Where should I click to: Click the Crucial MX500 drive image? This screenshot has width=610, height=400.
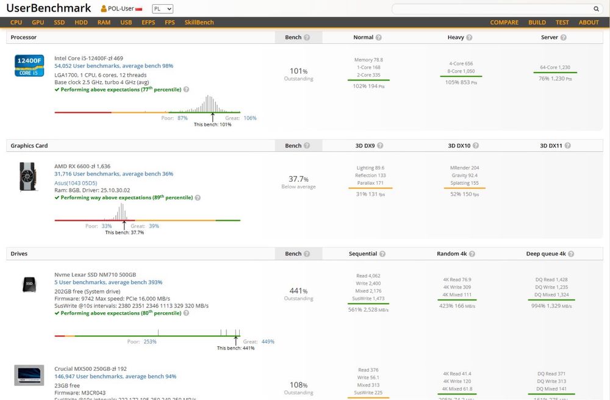(x=29, y=375)
